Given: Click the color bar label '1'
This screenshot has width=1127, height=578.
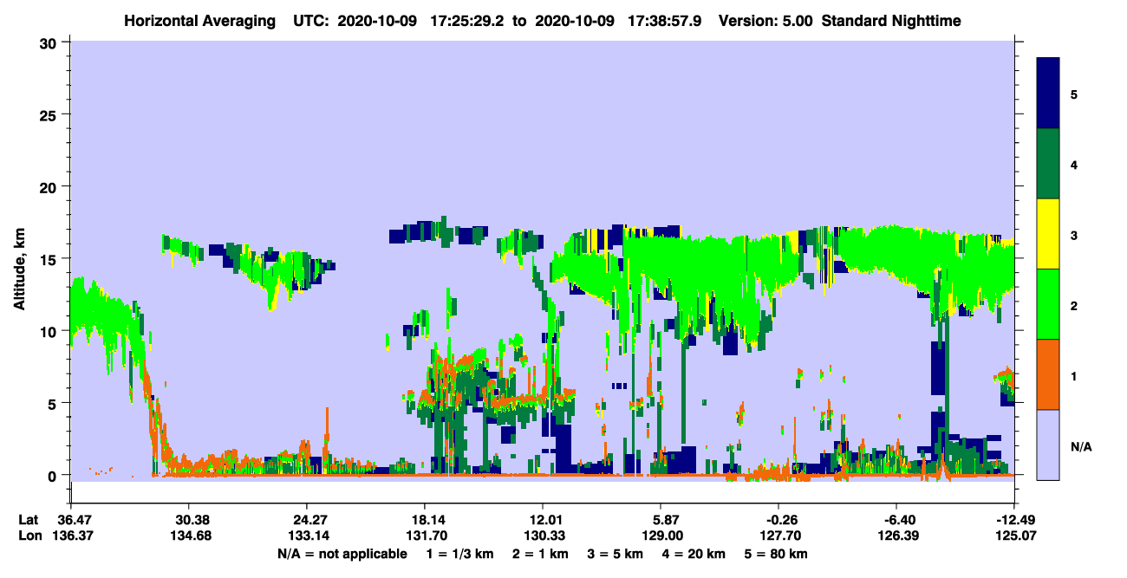Looking at the screenshot, I should [x=1074, y=375].
